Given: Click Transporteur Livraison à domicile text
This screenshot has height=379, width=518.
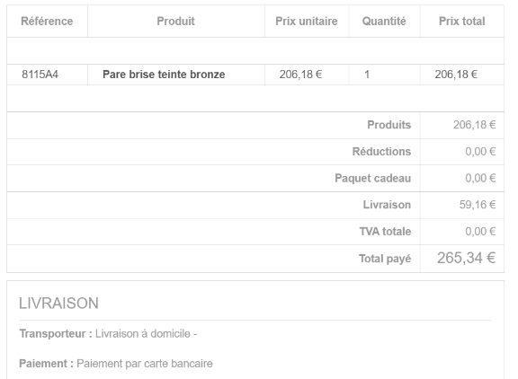Looking at the screenshot, I should (108, 334).
